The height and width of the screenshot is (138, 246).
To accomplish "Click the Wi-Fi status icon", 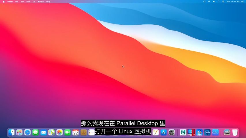I will (209, 1).
